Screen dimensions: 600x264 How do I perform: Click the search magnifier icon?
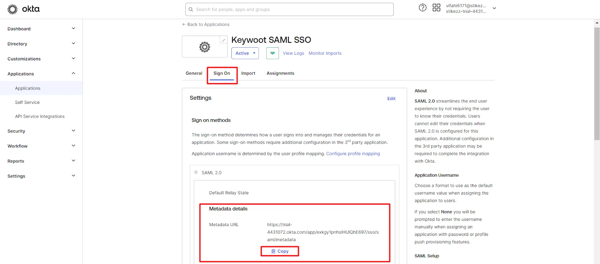[x=191, y=9]
